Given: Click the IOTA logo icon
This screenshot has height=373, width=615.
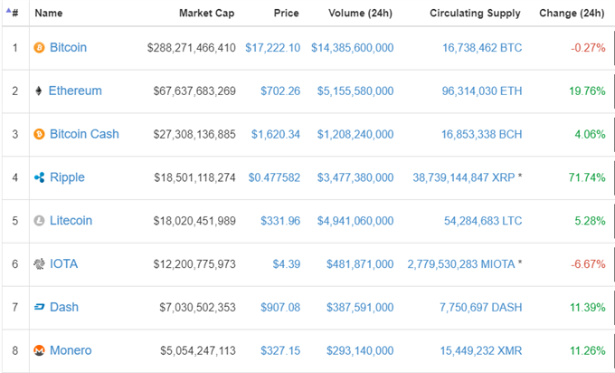Looking at the screenshot, I should point(39,263).
